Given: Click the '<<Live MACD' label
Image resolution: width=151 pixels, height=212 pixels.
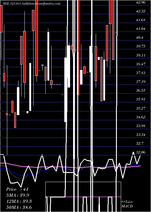Looking at the screenshot, I should [127, 204].
